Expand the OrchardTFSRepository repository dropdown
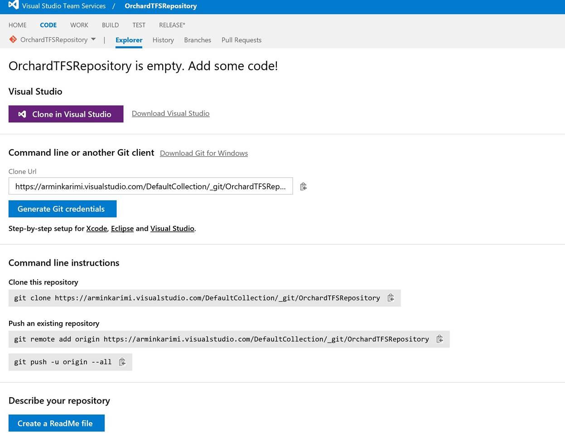 coord(93,39)
